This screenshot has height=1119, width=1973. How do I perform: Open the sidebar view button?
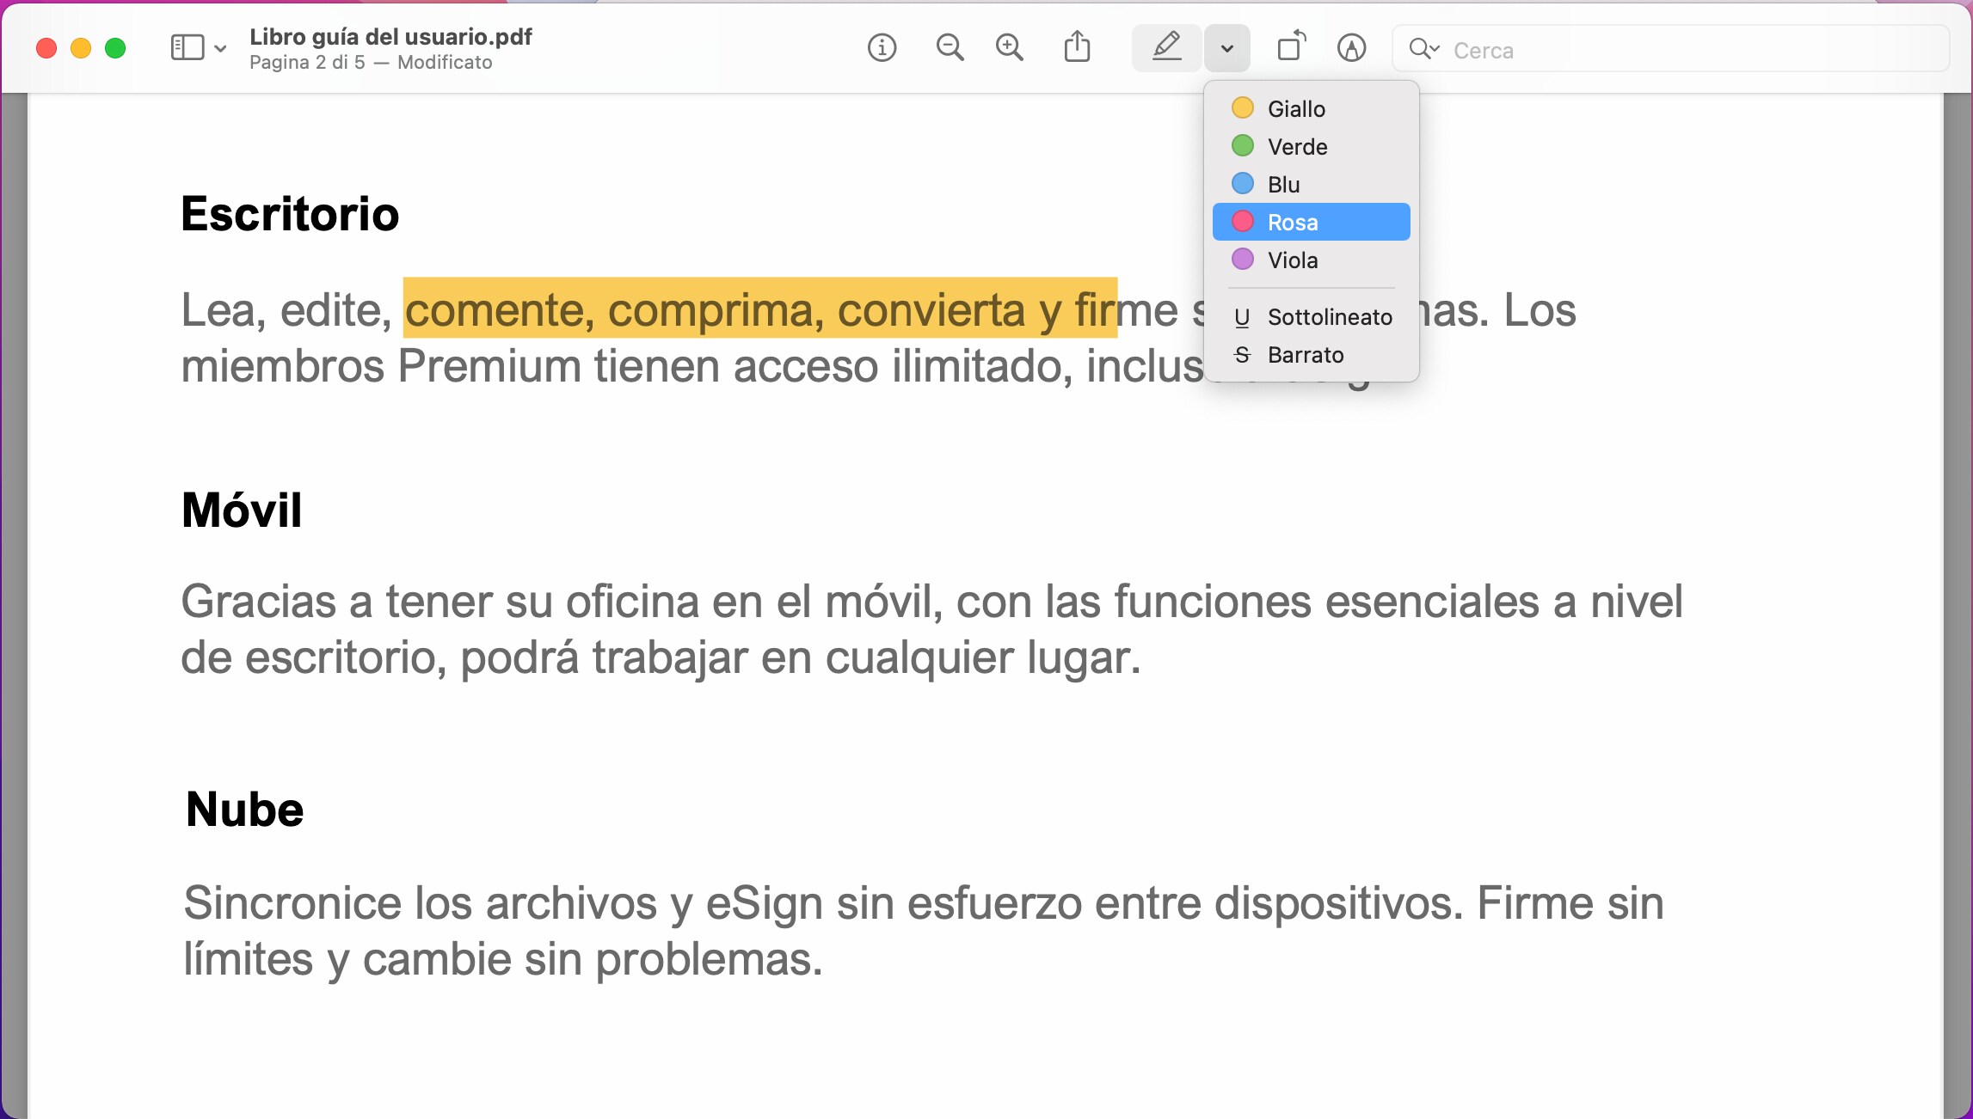[x=187, y=48]
